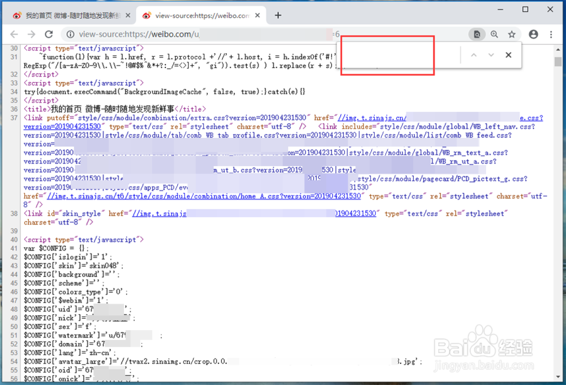Click line number 40
The width and height of the screenshot is (566, 385).
[x=14, y=240]
